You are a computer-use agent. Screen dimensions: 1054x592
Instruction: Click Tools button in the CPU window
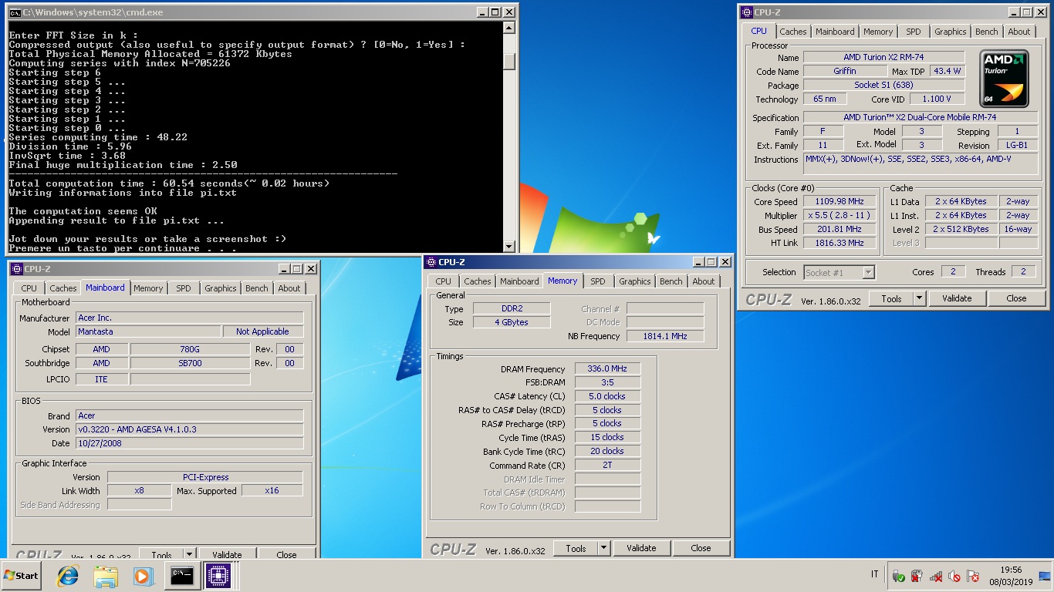[x=891, y=298]
